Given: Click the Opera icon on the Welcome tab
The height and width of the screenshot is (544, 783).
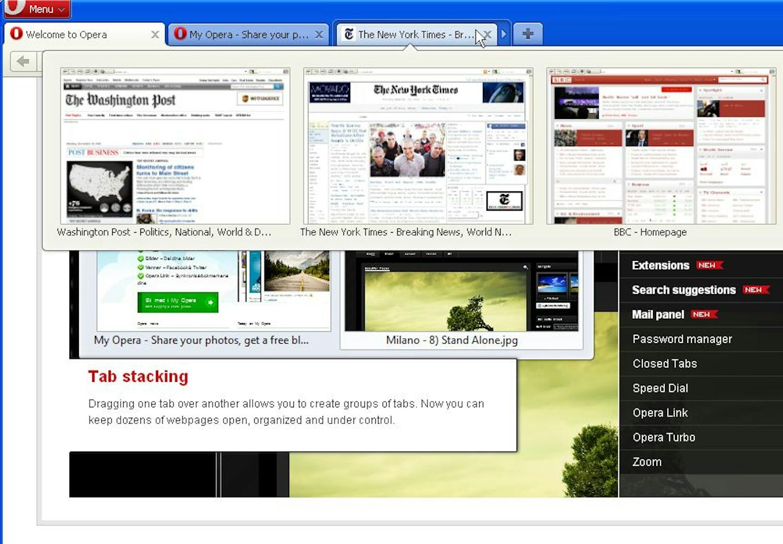Looking at the screenshot, I should [16, 34].
